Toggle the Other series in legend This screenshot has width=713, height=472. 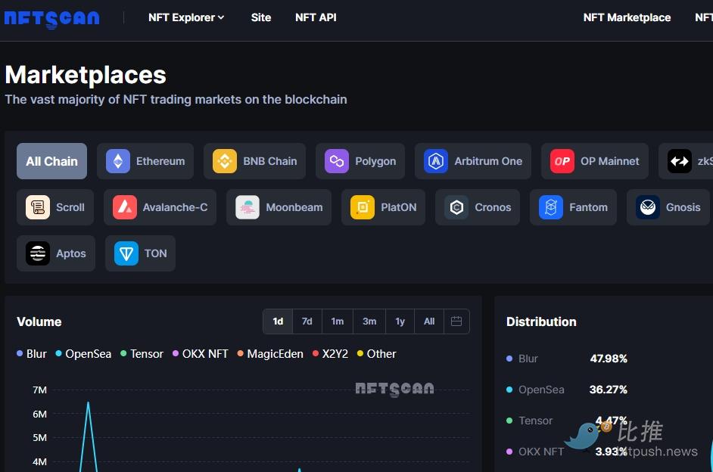tap(376, 354)
